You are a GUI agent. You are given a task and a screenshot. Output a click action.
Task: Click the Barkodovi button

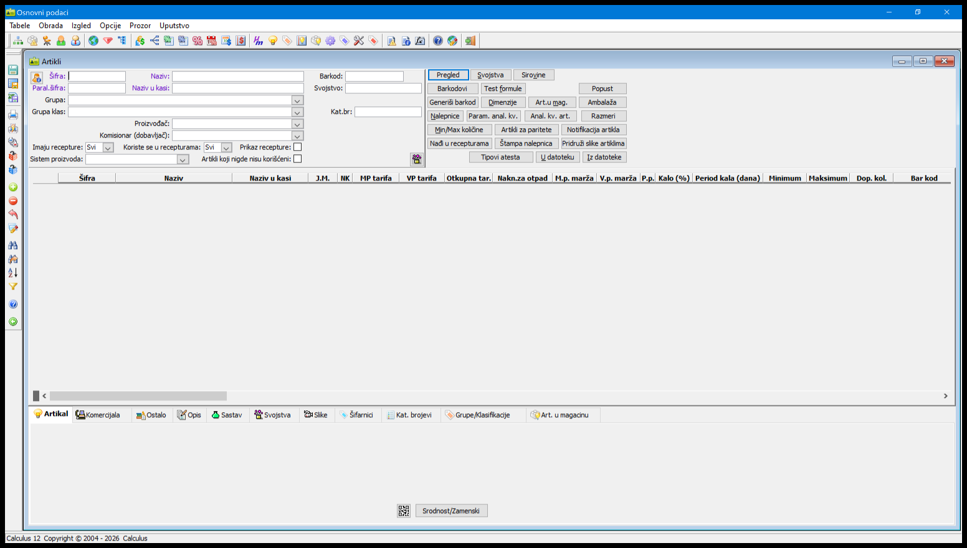point(452,88)
